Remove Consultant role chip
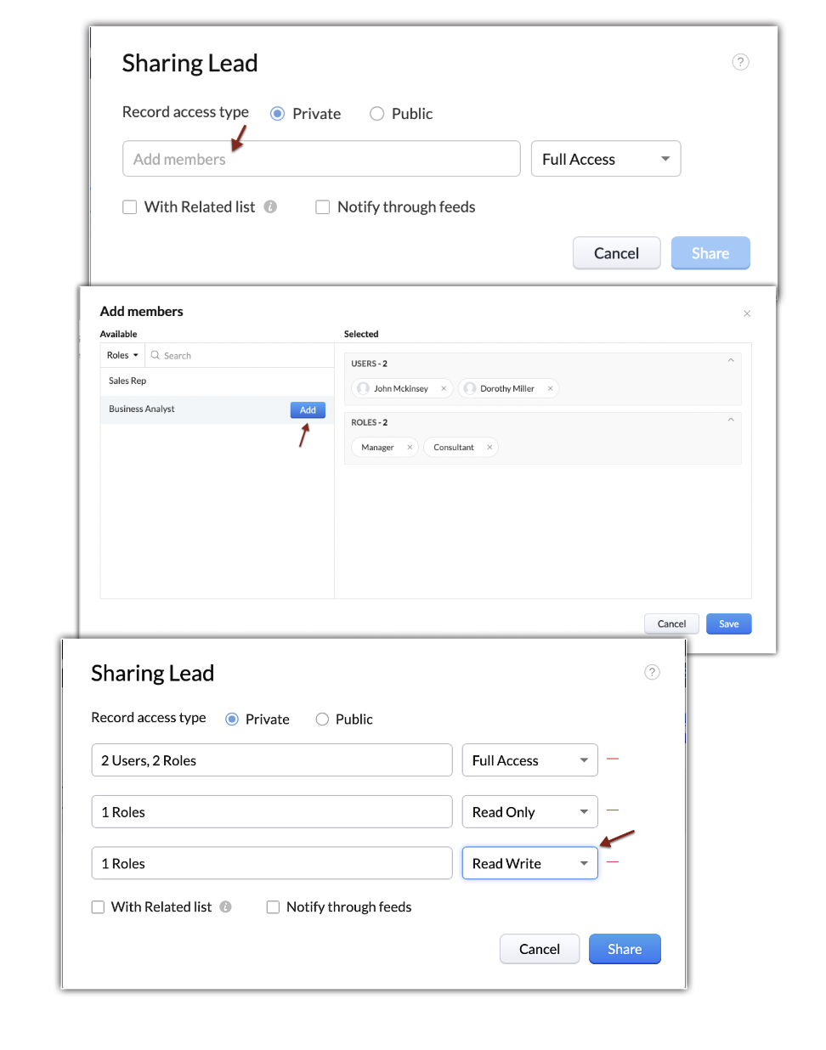 point(489,447)
